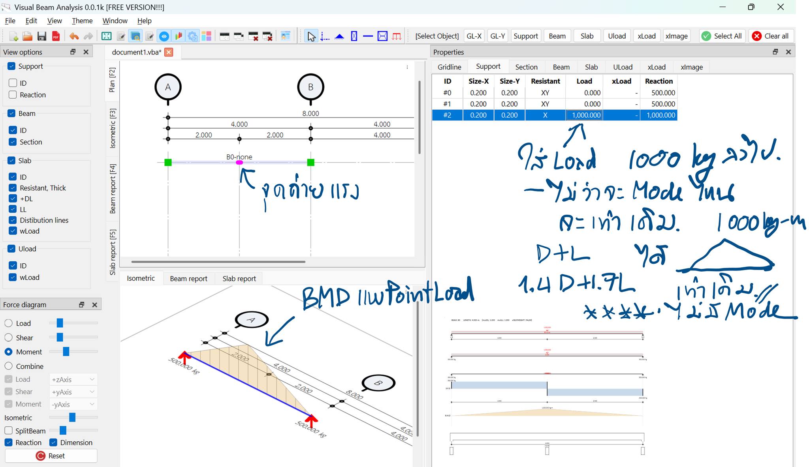The width and height of the screenshot is (809, 467).
Task: Float the View options panel
Action: 73,52
